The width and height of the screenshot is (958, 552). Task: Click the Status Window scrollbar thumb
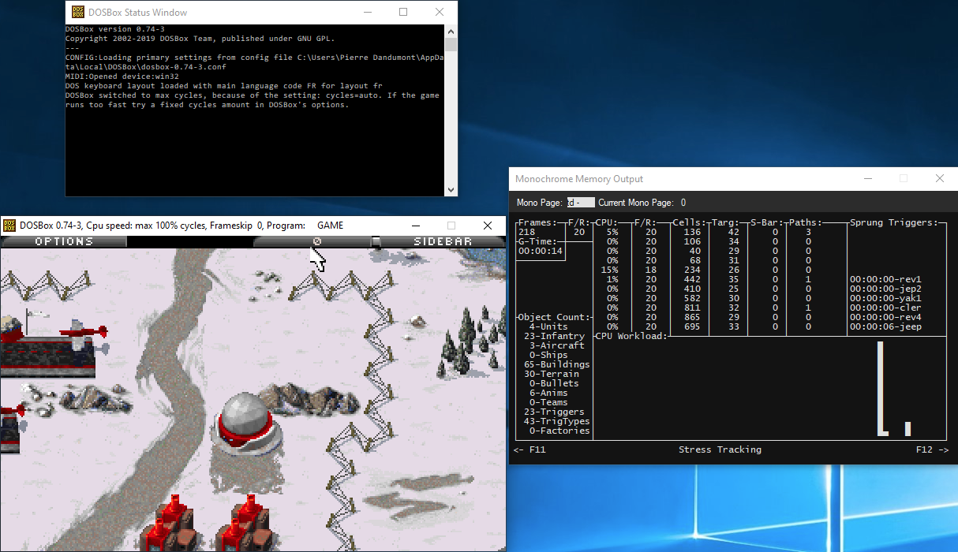[451, 43]
